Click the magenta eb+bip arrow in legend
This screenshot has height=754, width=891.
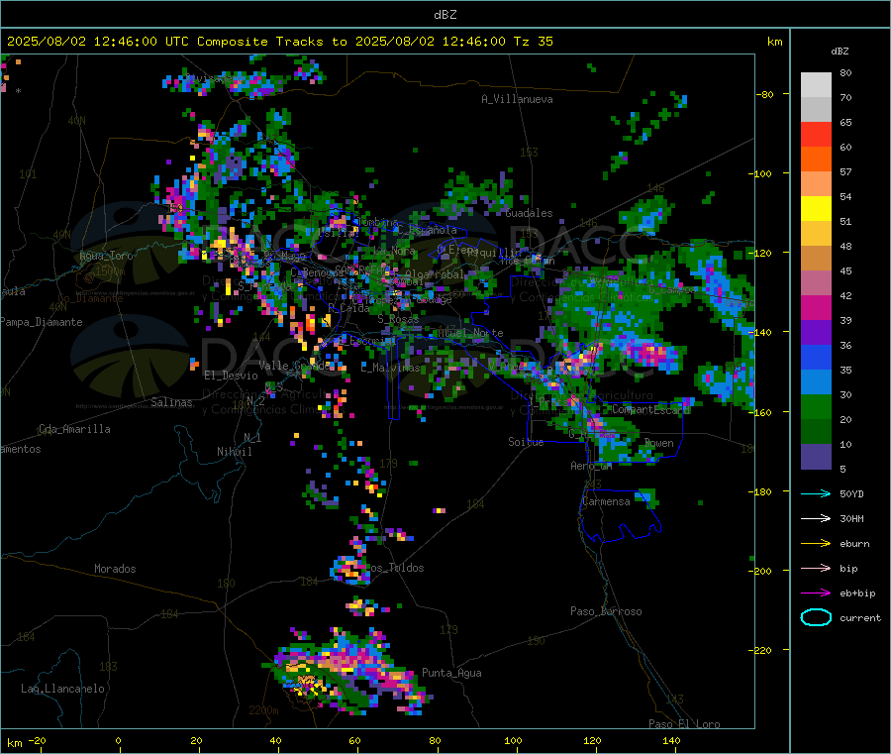coord(816,593)
